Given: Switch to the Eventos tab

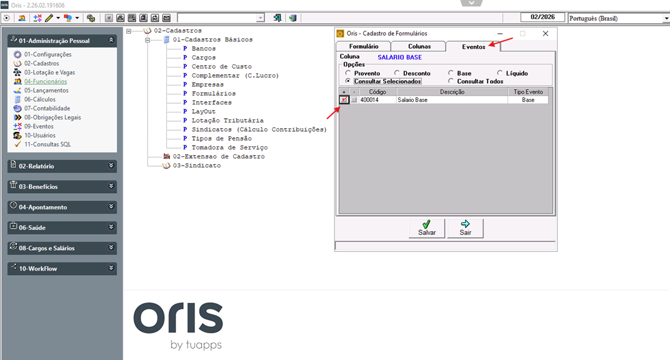Looking at the screenshot, I should point(473,46).
